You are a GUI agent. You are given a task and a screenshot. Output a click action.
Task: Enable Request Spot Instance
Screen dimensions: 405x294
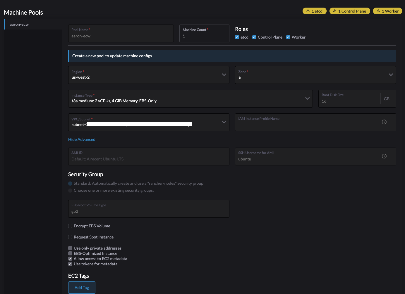70,237
